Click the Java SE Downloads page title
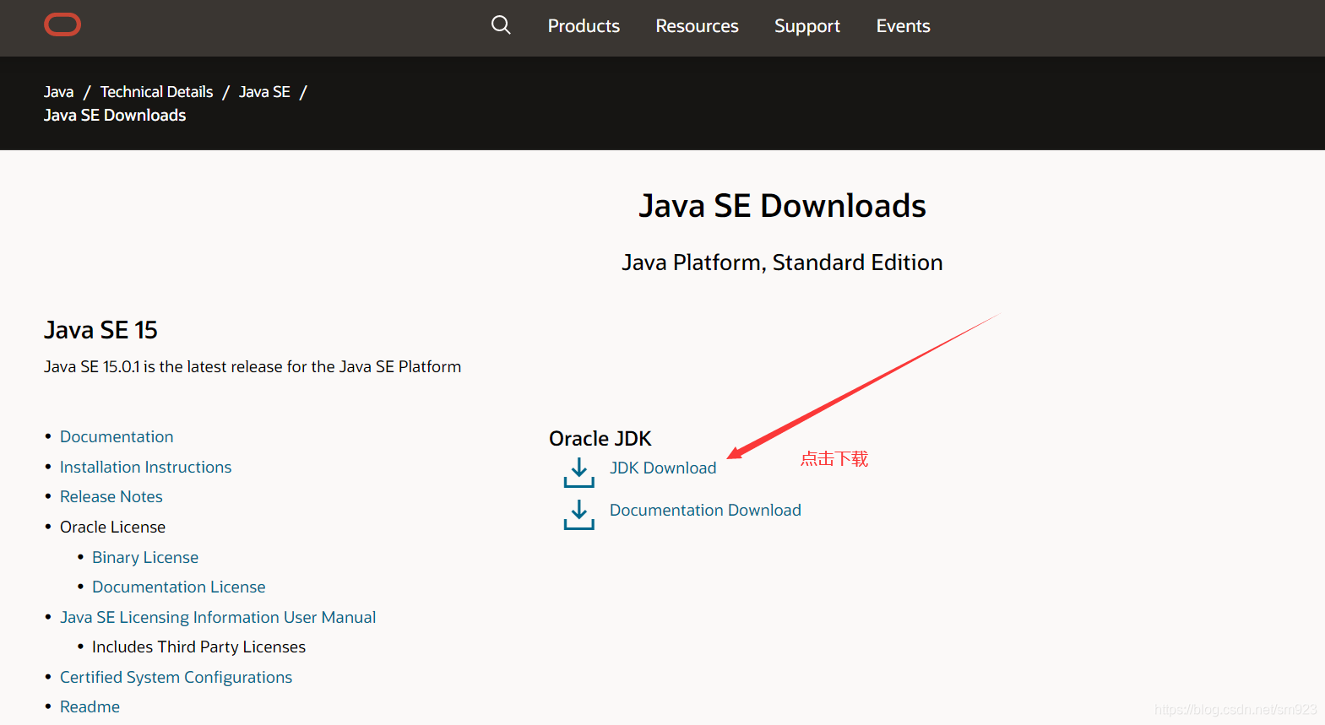Image resolution: width=1325 pixels, height=725 pixels. pyautogui.click(x=782, y=206)
